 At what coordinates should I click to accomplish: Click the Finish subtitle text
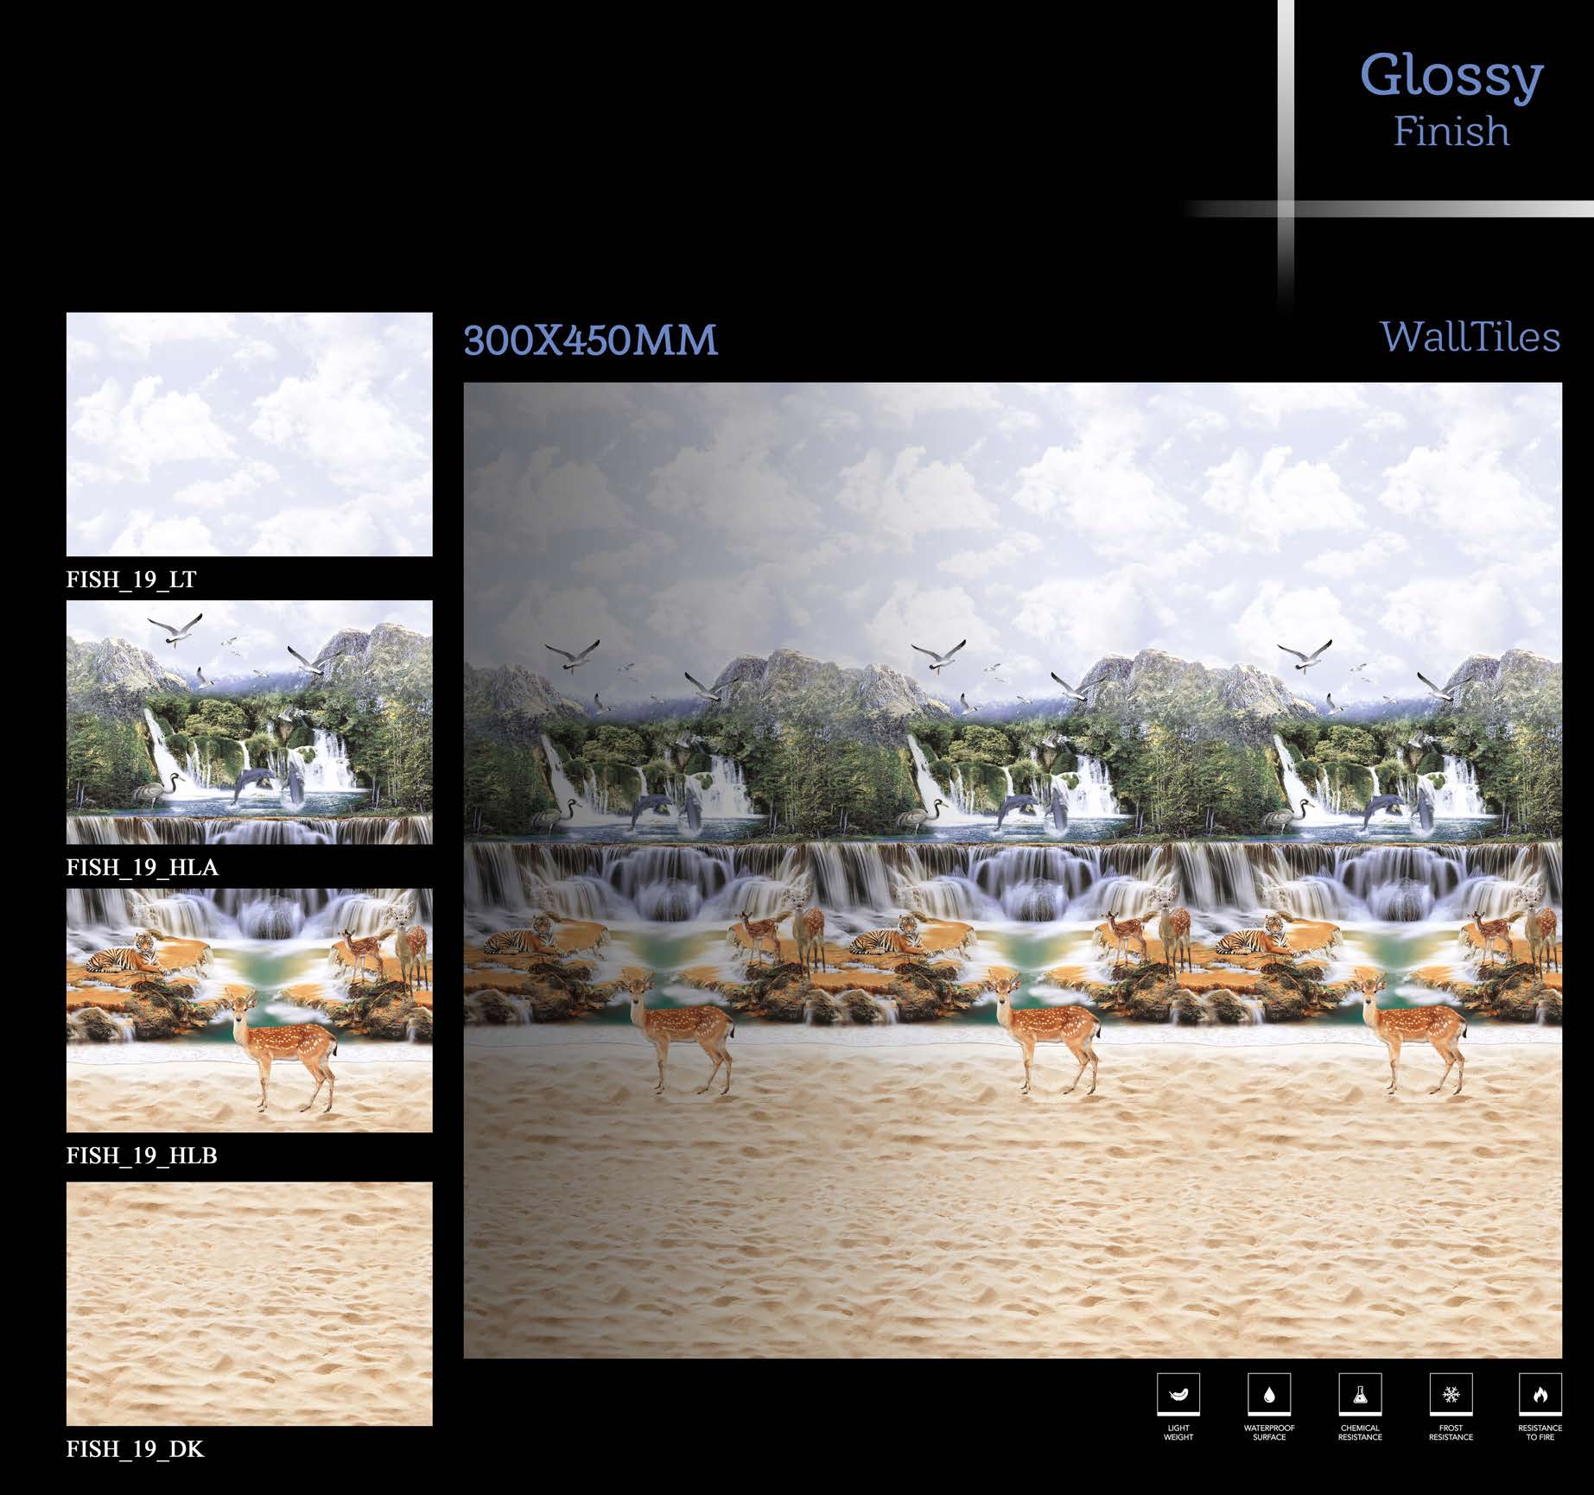pos(1451,131)
